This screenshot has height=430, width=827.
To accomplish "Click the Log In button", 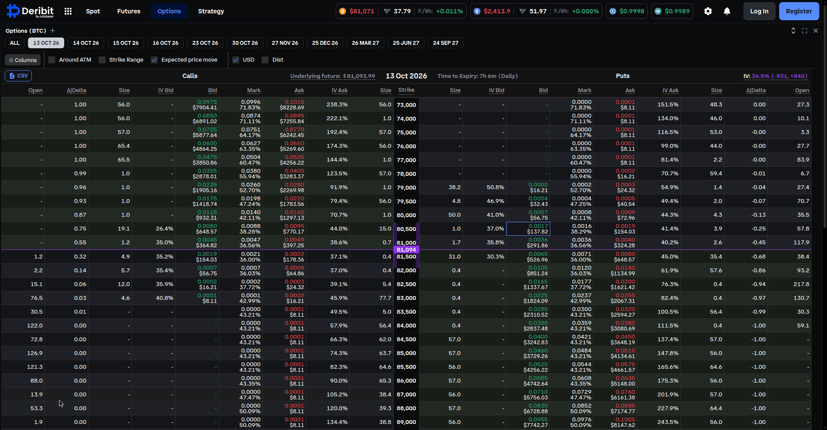I will point(759,11).
